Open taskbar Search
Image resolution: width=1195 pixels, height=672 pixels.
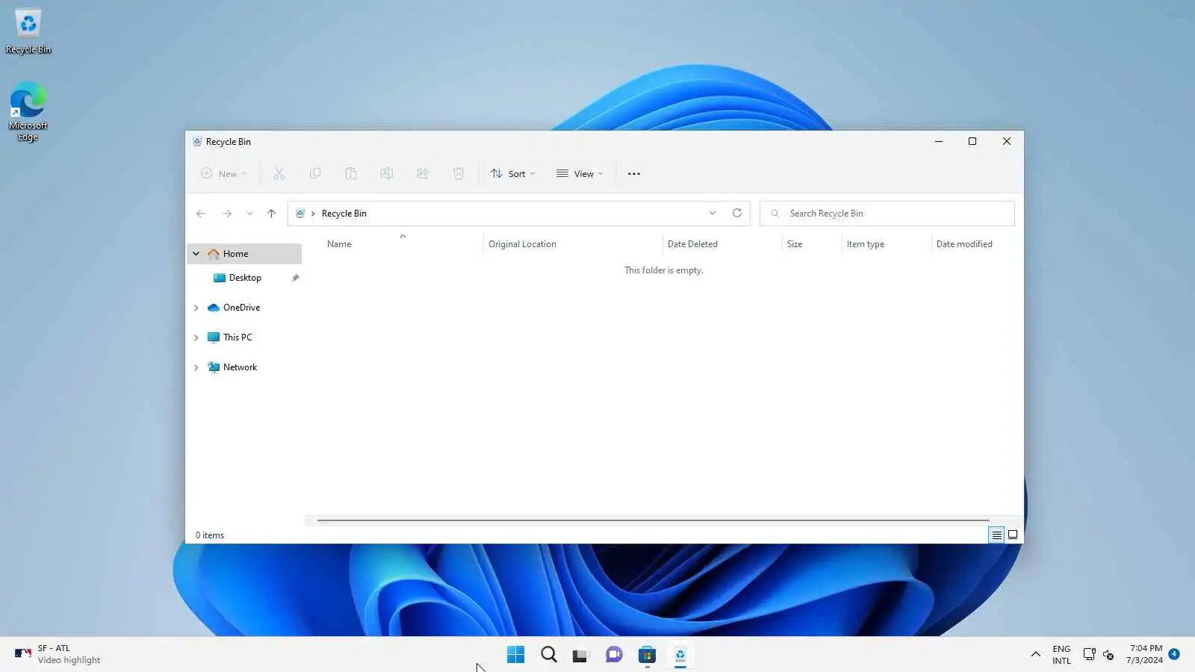[549, 655]
